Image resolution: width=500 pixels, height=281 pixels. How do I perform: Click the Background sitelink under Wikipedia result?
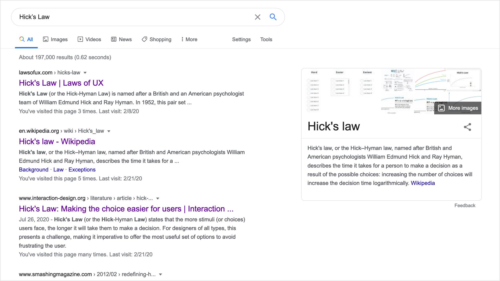pyautogui.click(x=33, y=169)
